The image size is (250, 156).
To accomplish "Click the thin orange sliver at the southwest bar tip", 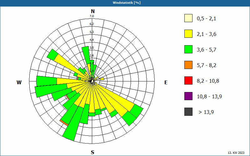I will tap(64, 123).
